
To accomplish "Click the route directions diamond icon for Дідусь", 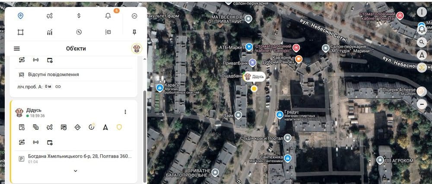I will (x=77, y=127).
